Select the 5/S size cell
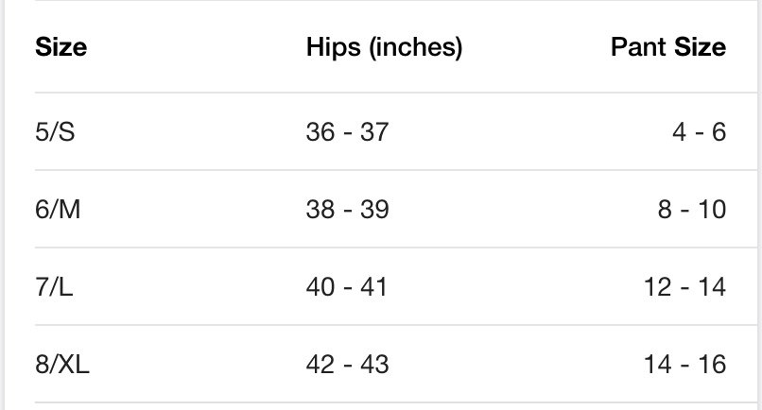Screen dimensions: 762x410 55,131
